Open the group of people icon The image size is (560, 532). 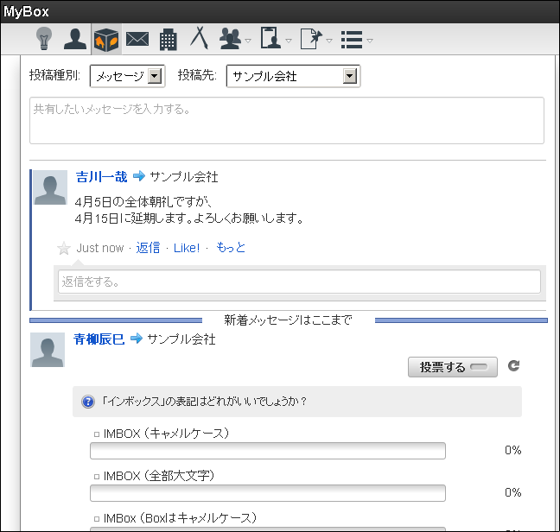(x=231, y=39)
